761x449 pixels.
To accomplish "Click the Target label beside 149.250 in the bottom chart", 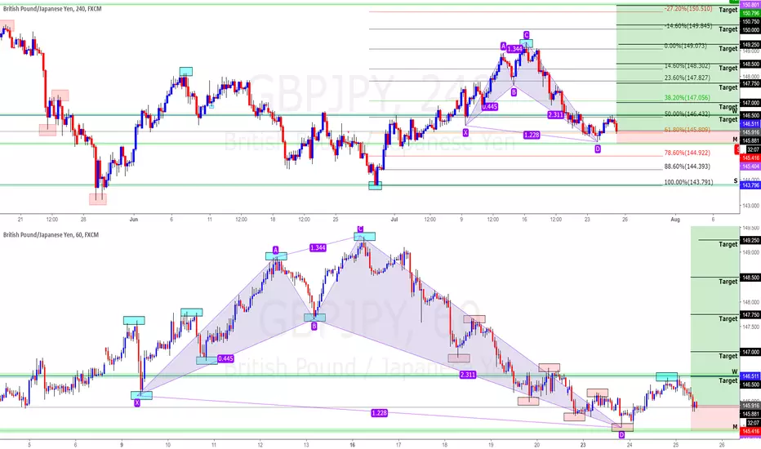I will coord(728,245).
